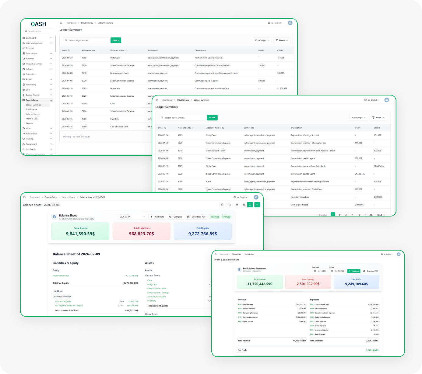422x374 pixels.
Task: Click the green split-view icon in Balance Sheet toolbar
Action: click(250, 205)
